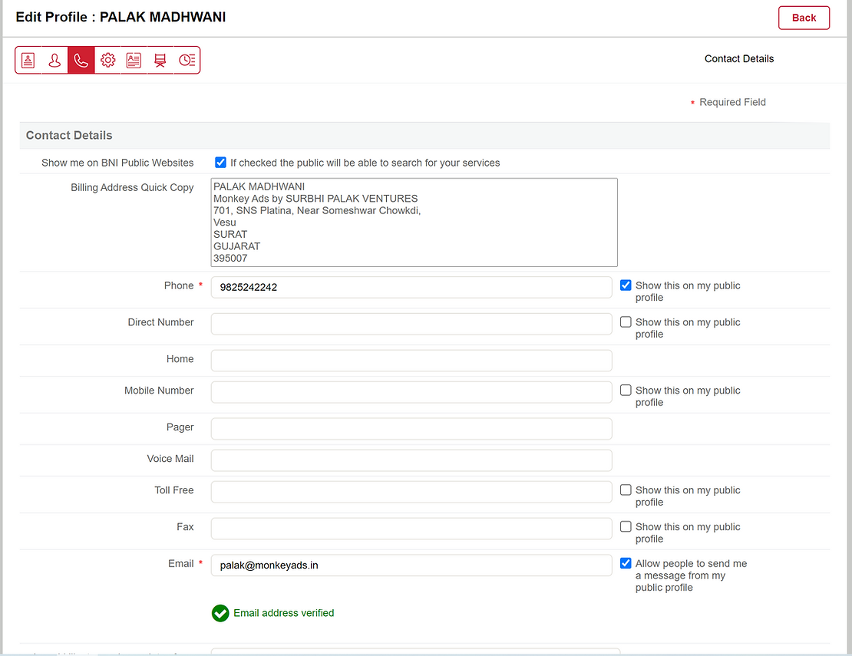
Task: Focus the Email address input field
Action: tap(411, 565)
